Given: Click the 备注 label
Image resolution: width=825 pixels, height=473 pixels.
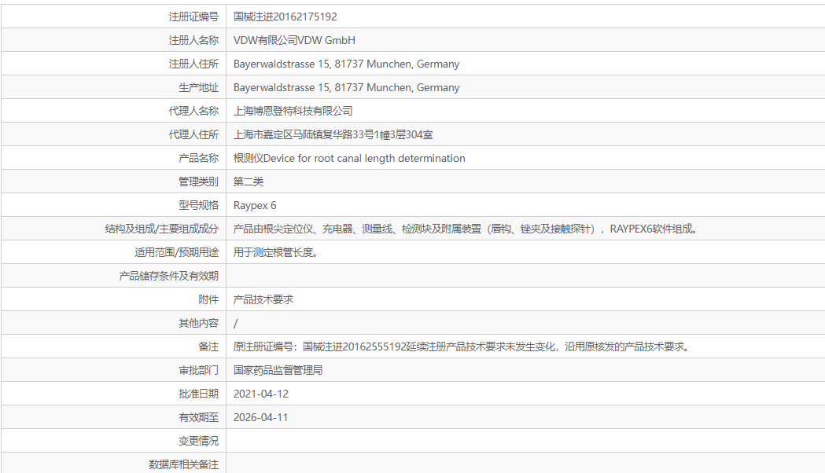Looking at the screenshot, I should click(x=208, y=346).
